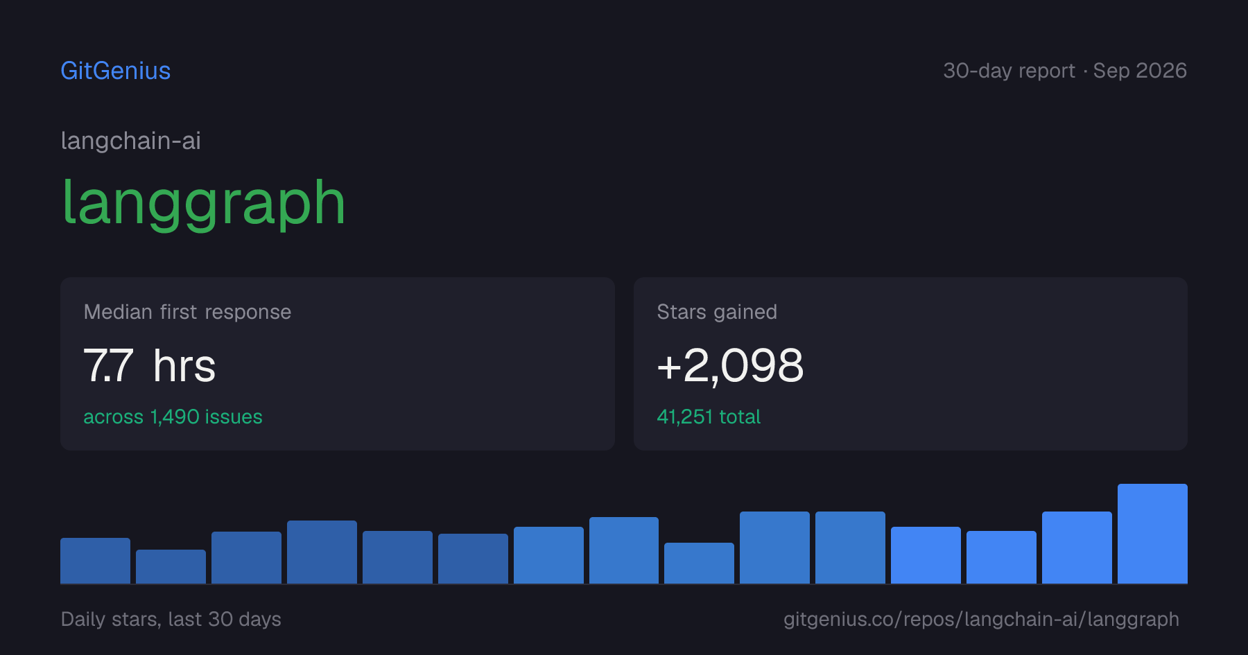Click the fourth bar in the stars chart
The height and width of the screenshot is (655, 1248).
coord(322,552)
